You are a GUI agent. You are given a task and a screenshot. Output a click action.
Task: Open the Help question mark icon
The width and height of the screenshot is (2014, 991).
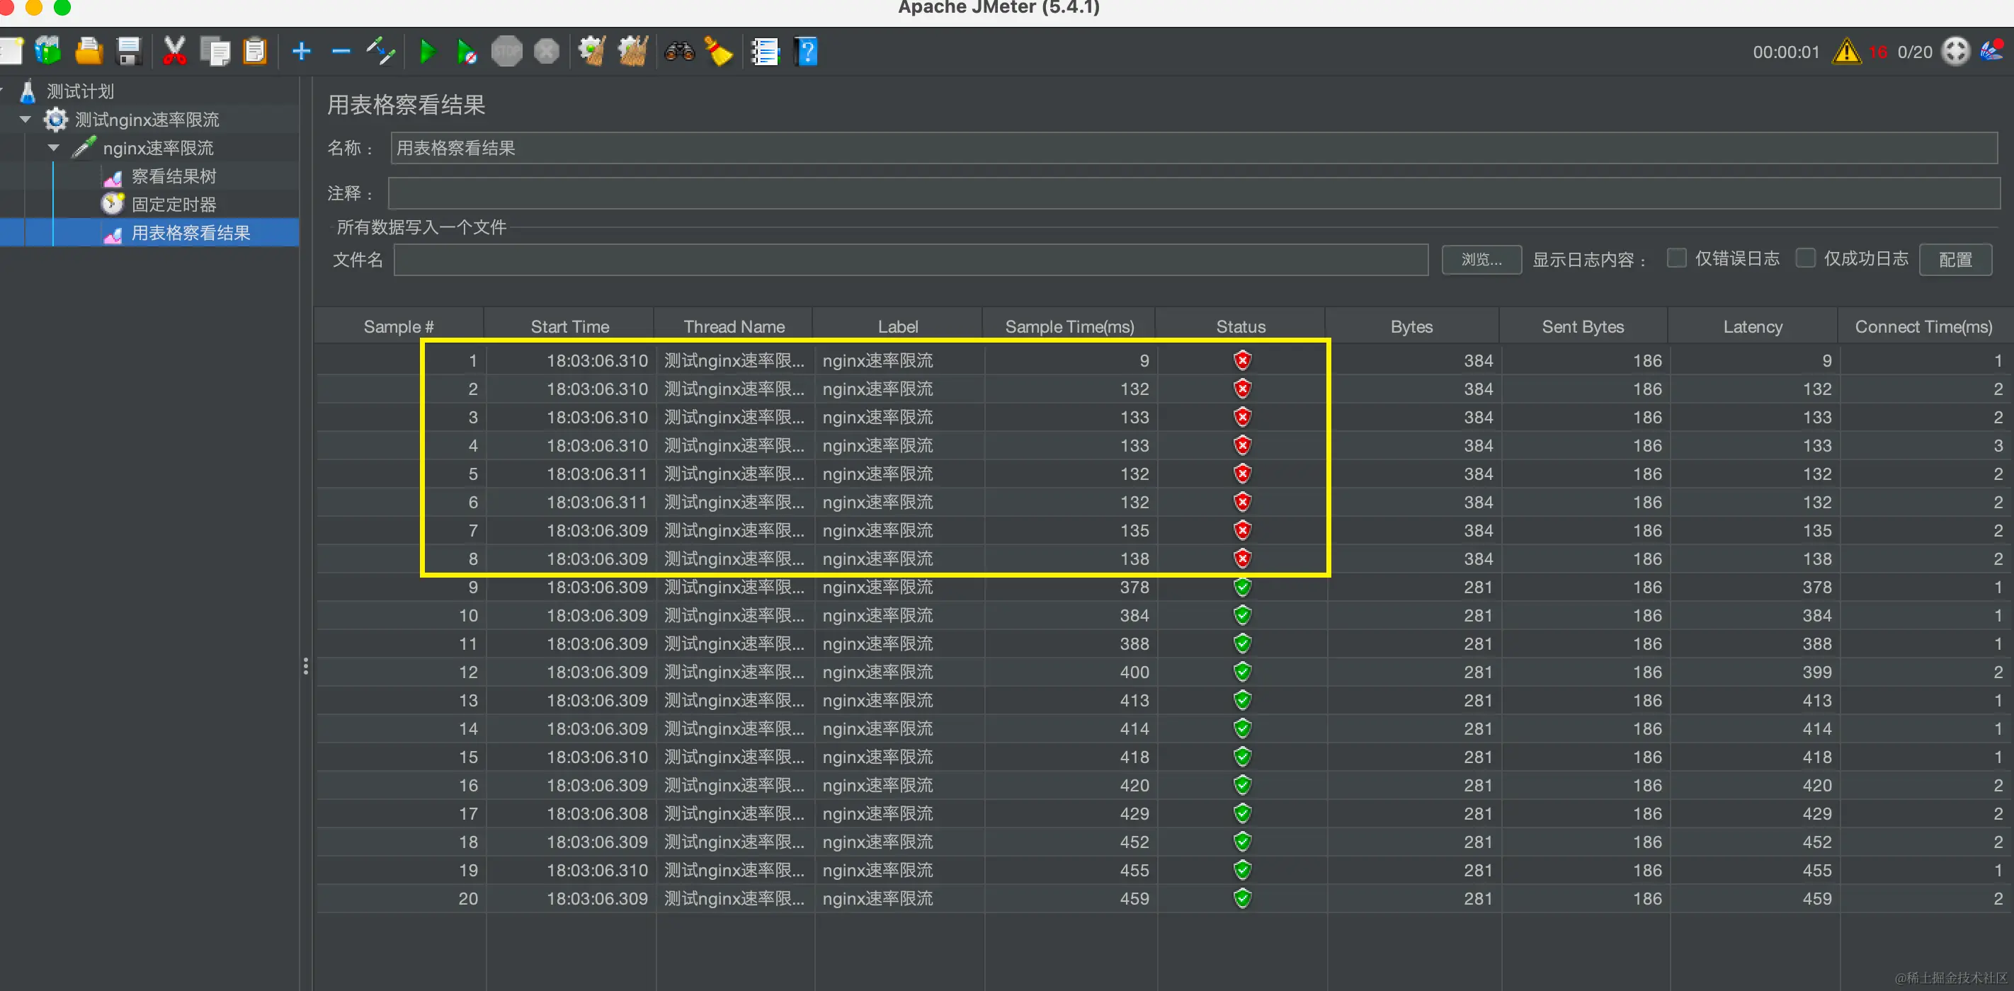coord(806,52)
